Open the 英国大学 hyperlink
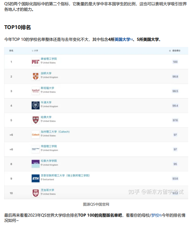The height and width of the screenshot is (228, 192). (122, 39)
